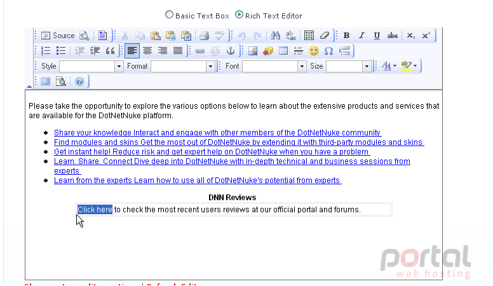Click the Insert Table icon
Screen dimensions: 493x286
click(x=283, y=51)
